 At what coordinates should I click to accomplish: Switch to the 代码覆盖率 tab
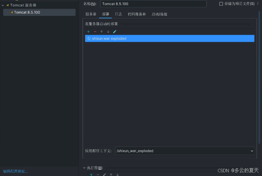click(137, 14)
